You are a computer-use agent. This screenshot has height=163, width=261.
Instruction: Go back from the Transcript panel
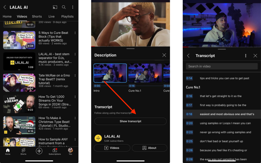coord(188,56)
